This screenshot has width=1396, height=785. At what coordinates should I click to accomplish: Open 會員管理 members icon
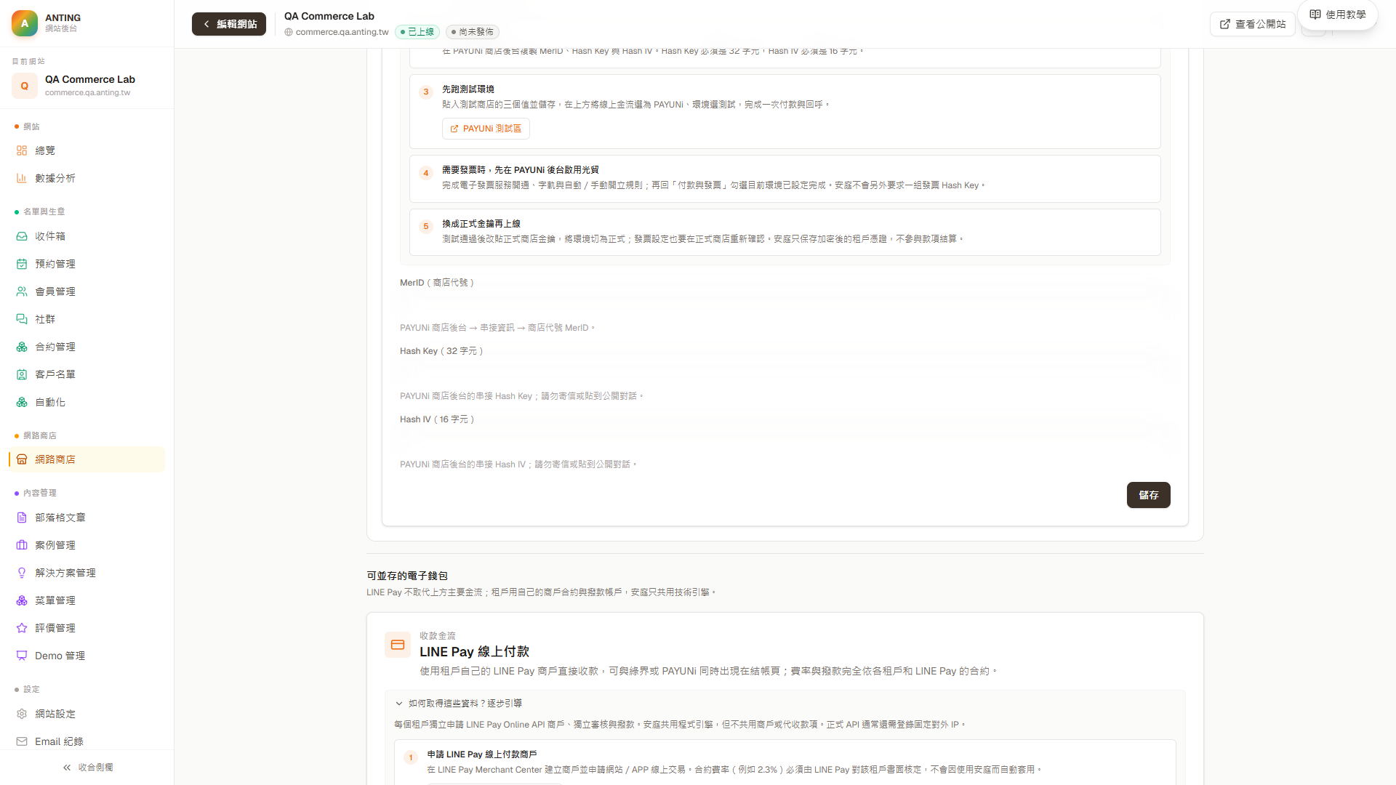pos(22,291)
